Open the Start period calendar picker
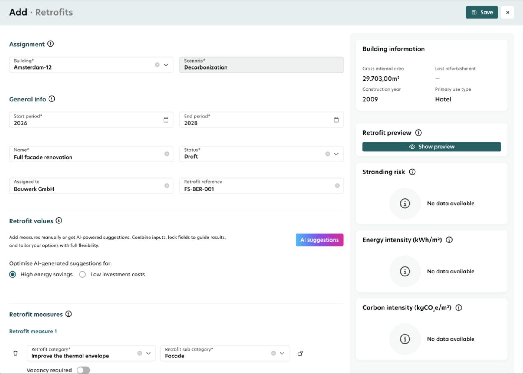The width and height of the screenshot is (523, 374). 166,120
